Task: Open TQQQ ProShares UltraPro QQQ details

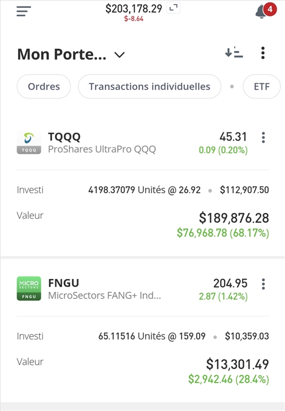Action: [x=102, y=143]
